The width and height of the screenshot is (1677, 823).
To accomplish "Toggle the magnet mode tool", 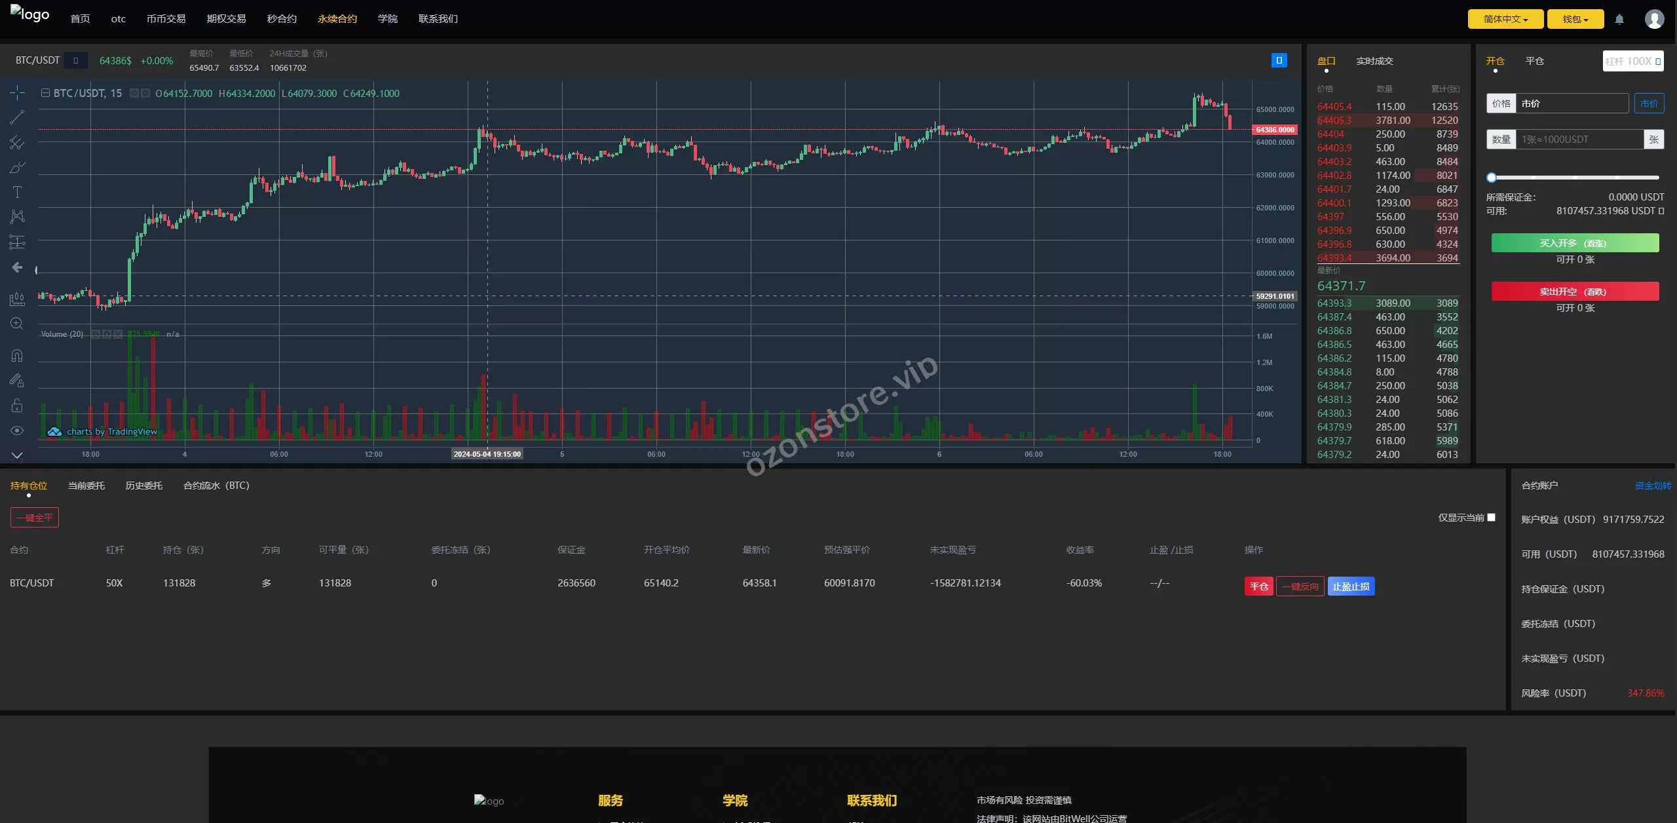I will click(x=17, y=356).
